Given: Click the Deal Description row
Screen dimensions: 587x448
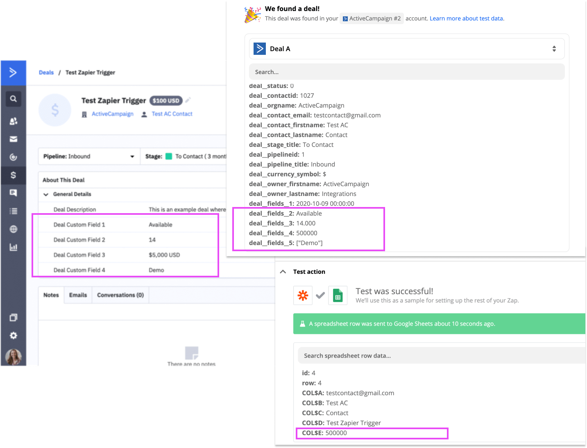Looking at the screenshot, I should click(132, 209).
